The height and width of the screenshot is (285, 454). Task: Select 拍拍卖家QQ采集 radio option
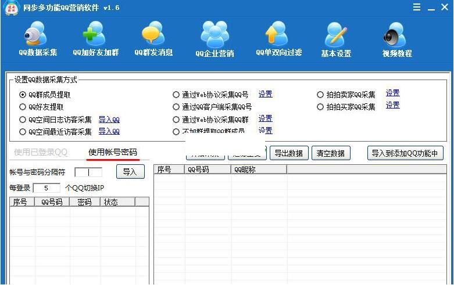pos(320,95)
